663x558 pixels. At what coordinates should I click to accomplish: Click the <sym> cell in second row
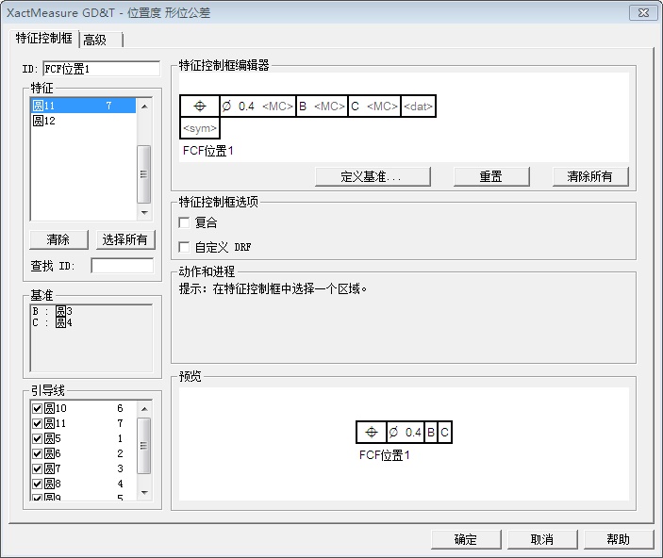point(200,128)
